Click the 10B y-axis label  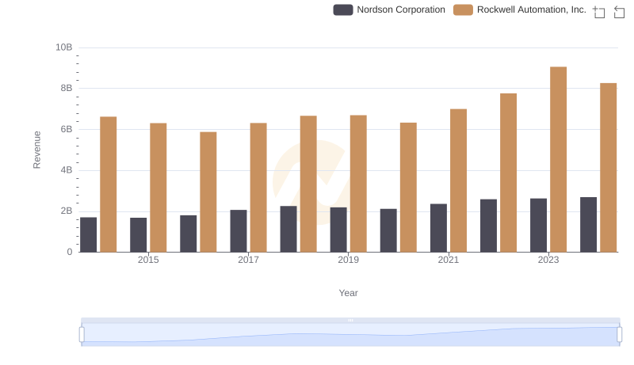click(64, 48)
